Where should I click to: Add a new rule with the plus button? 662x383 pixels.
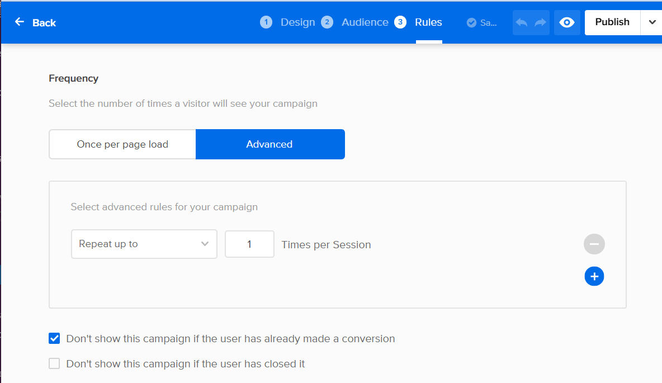594,277
